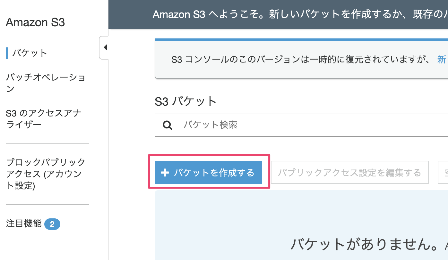Click the cut-off button right of パブリックアクセス設定を編集する
The width and height of the screenshot is (448, 260).
[443, 173]
